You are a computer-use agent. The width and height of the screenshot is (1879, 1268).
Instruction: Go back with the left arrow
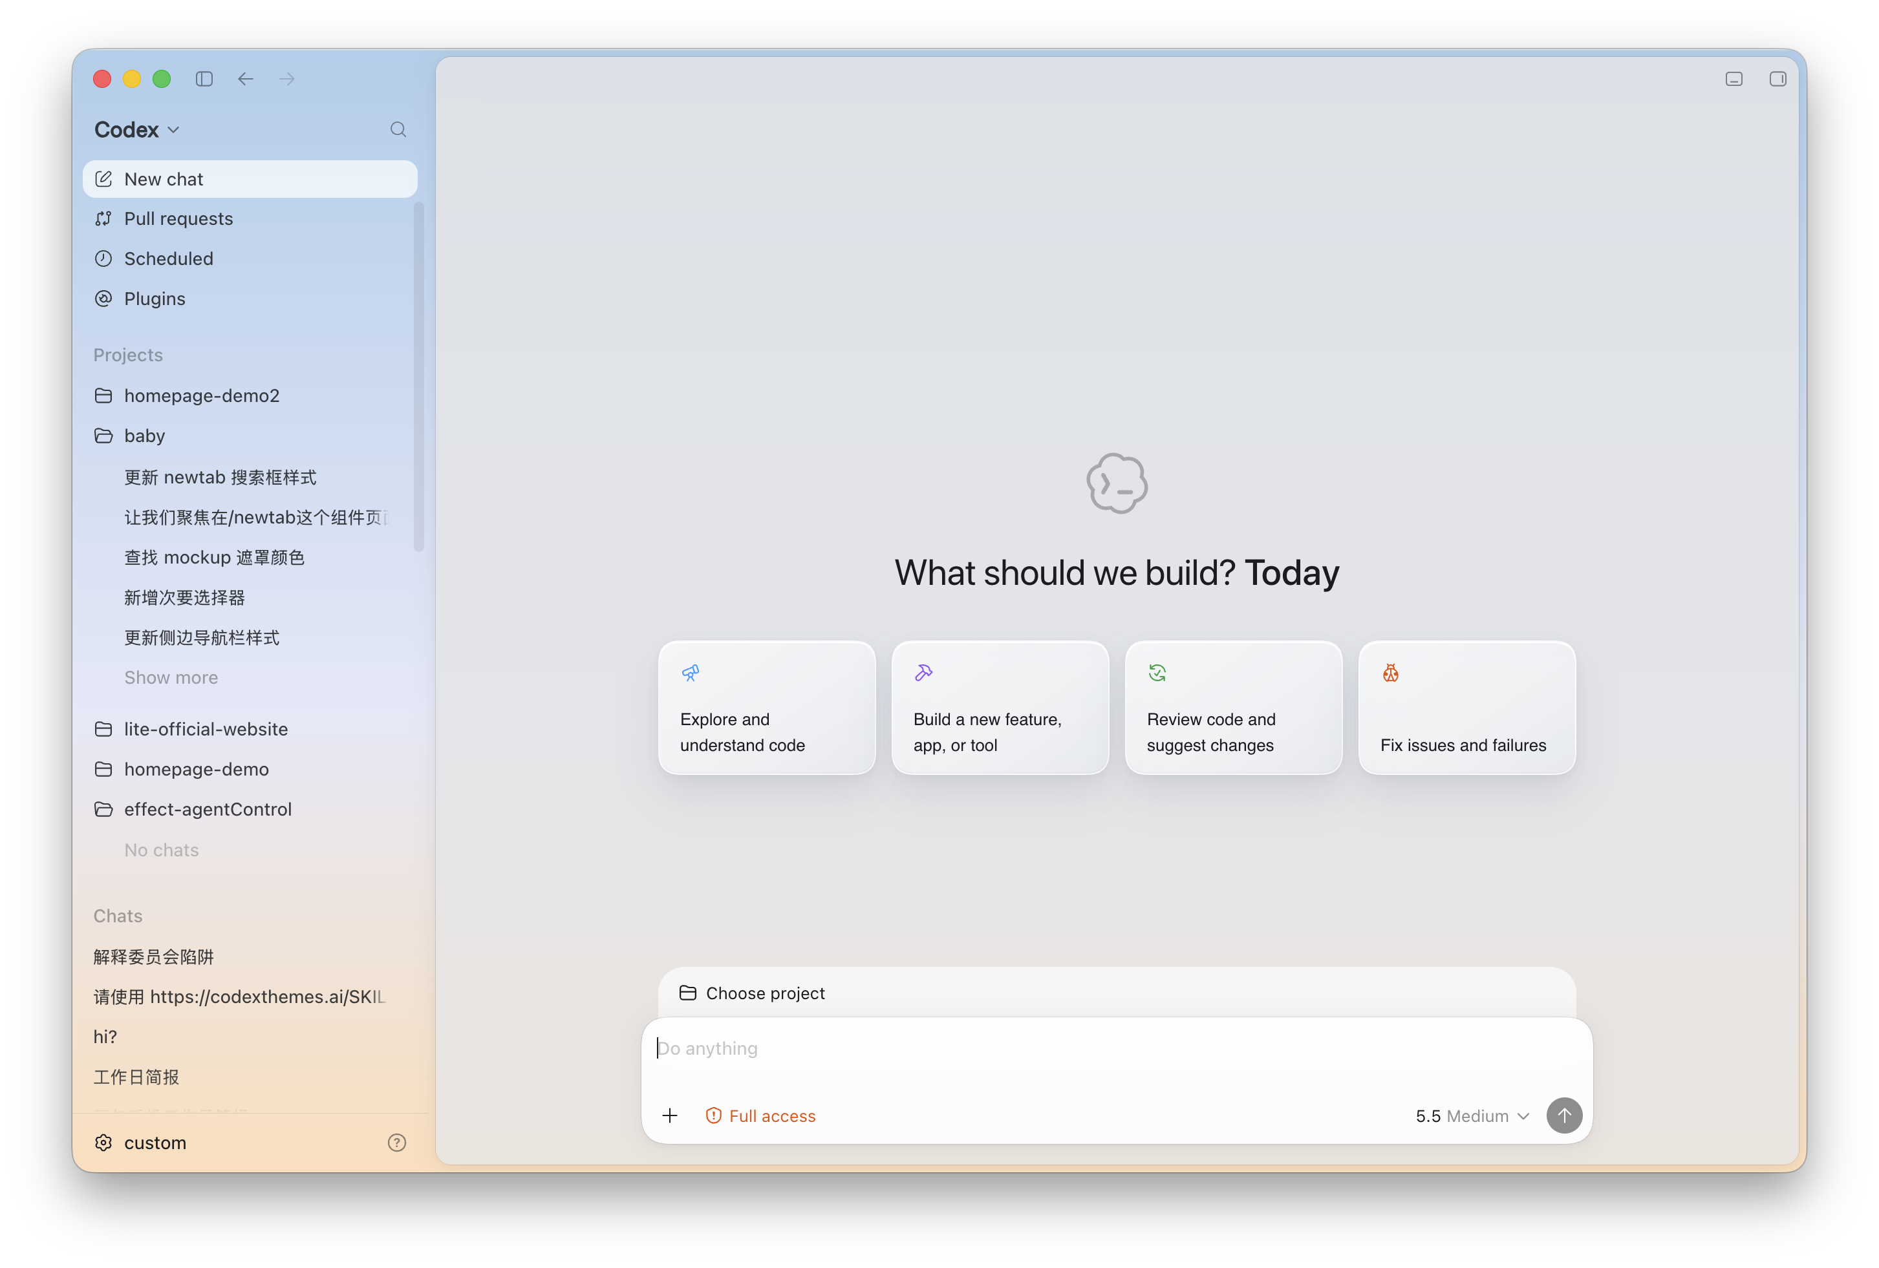pos(246,78)
